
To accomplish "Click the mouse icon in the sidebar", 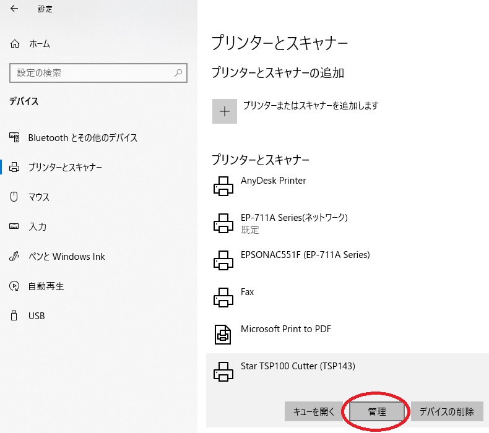I will pos(14,197).
